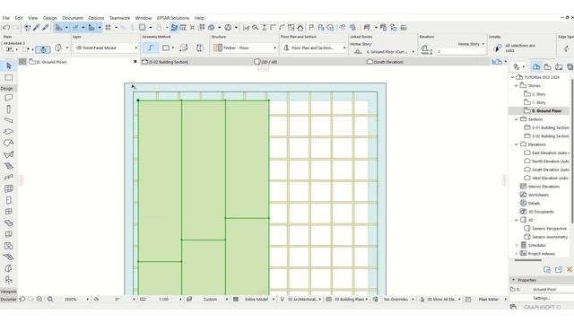Image resolution: width=574 pixels, height=323 pixels.
Task: Select the Mesh tool in toolbox
Action: [x=9, y=258]
